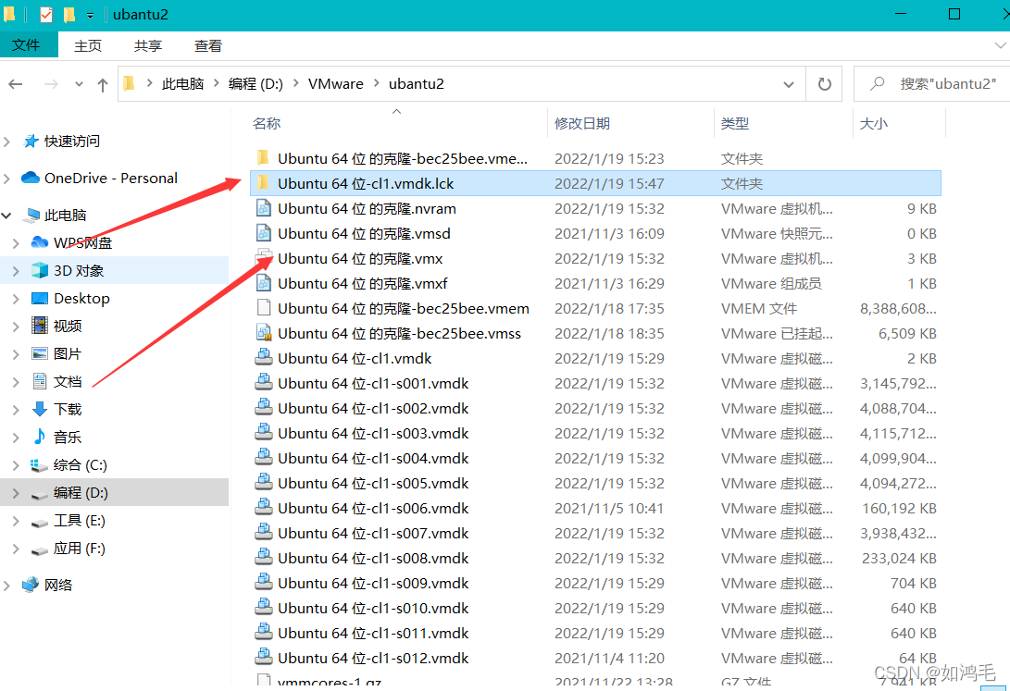Click VMware in the address bar path

coord(336,83)
